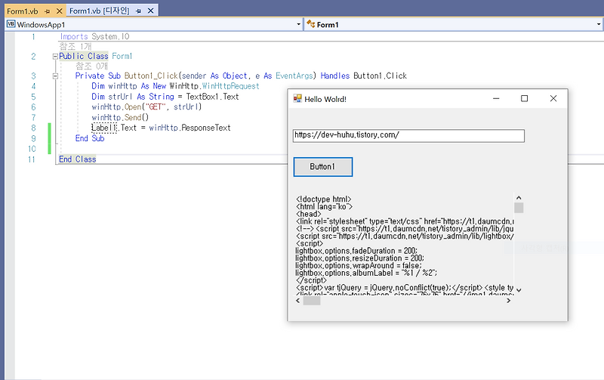Minimize the Hello Wolrd! window
Viewport: 604px width, 380px height.
(496, 99)
